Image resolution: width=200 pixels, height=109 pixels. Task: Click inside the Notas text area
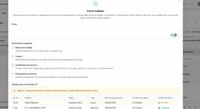[96, 33]
